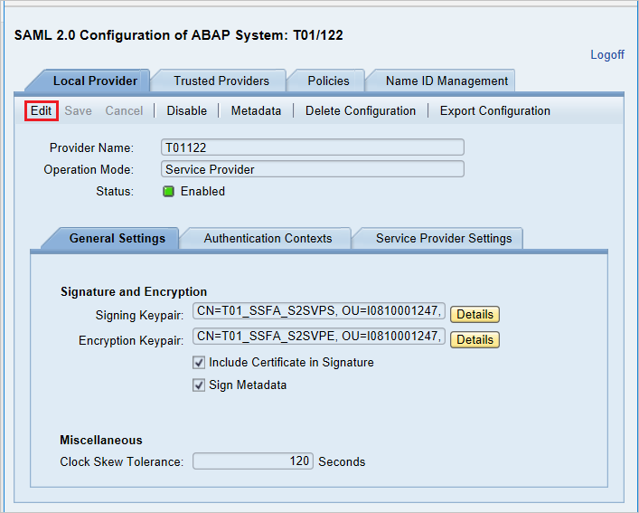Viewport: 639px width, 513px height.
Task: Open the Authentication Contexts sub-tab
Action: click(x=268, y=239)
